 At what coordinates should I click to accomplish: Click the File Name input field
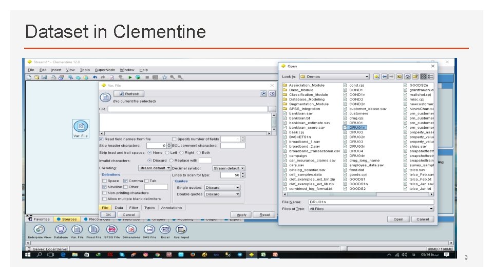point(371,202)
